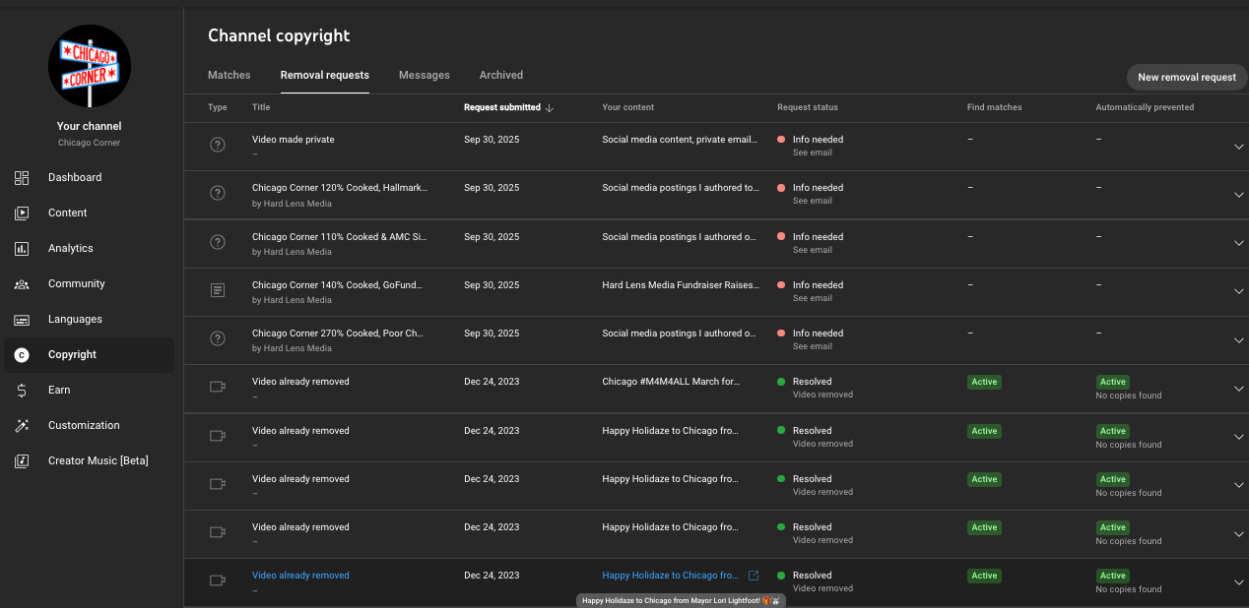Click Find matches Active badge in #M4M4ALL row
The height and width of the screenshot is (608, 1249).
tap(984, 382)
